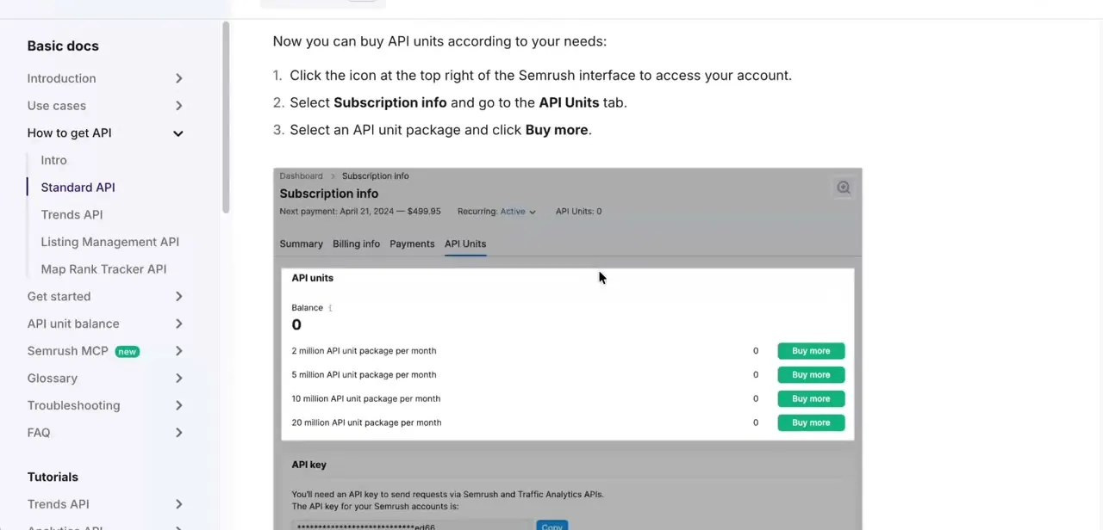Click the Troubleshooting sidebar item
This screenshot has height=530, width=1103.
[x=73, y=405]
